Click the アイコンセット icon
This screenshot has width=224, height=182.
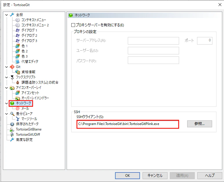(18, 93)
